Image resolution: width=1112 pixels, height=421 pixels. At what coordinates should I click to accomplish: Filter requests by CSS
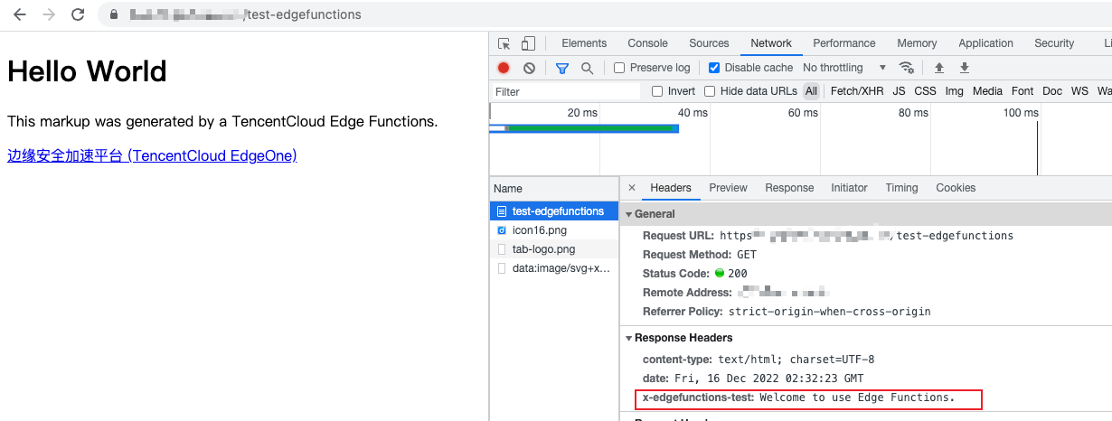(x=925, y=91)
